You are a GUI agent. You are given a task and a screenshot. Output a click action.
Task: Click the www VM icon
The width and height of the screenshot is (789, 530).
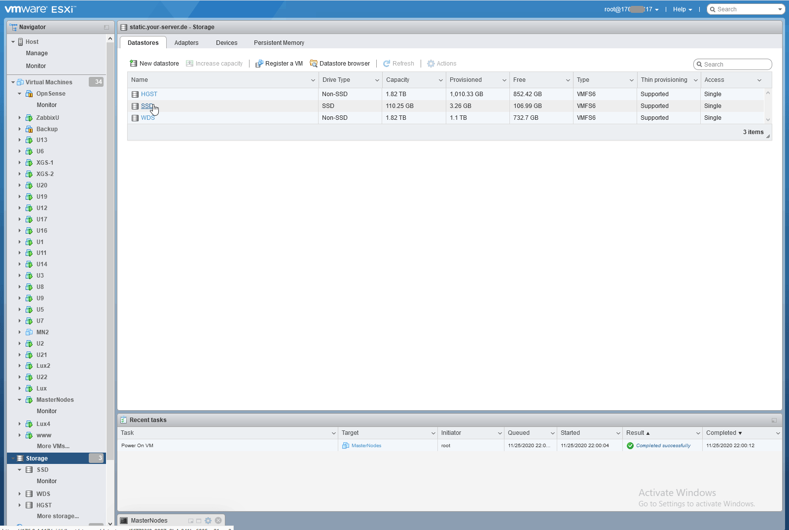click(29, 435)
